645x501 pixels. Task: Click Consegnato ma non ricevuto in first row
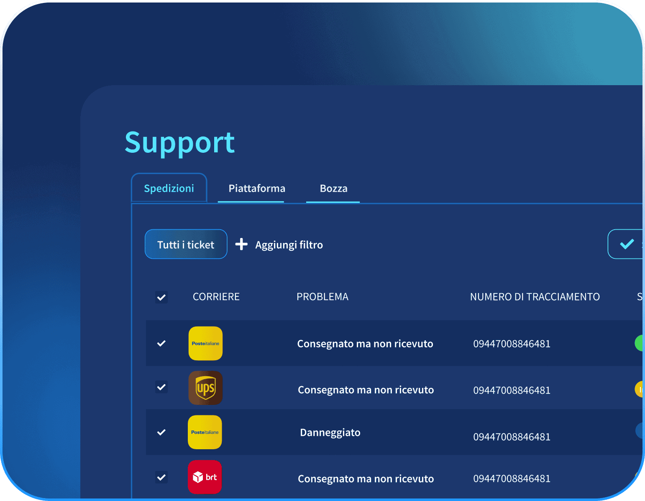point(365,344)
